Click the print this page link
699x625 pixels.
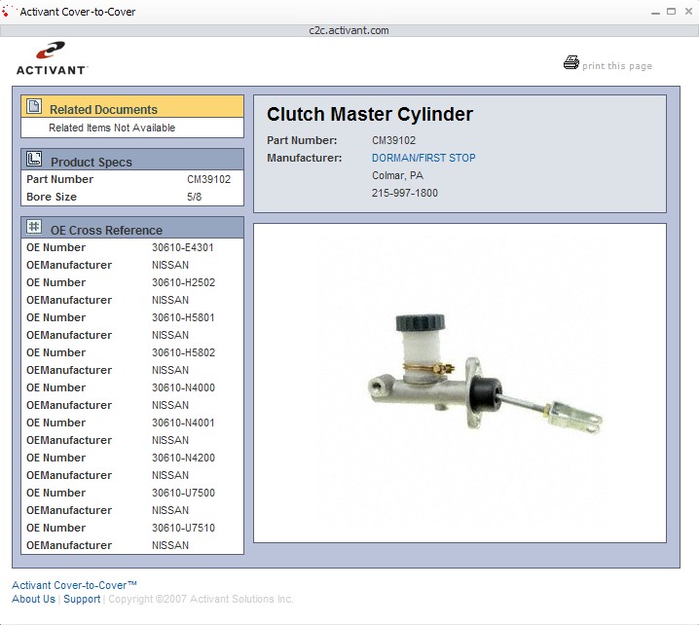pyautogui.click(x=617, y=66)
